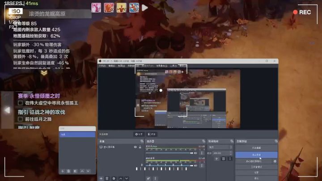Click the yellow figure buff icon
322x181 pixels.
pos(121,8)
